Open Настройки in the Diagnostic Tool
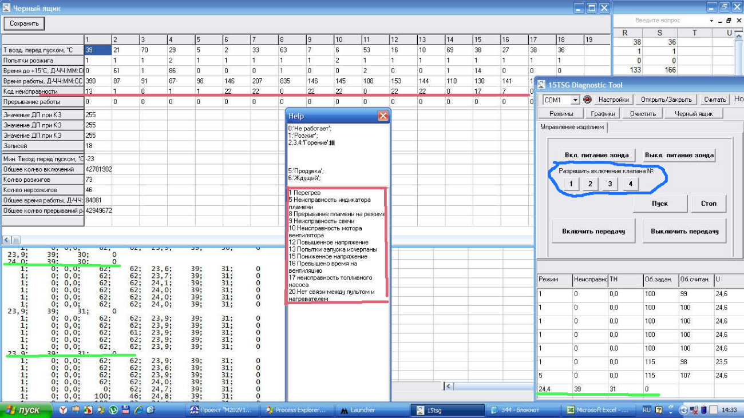This screenshot has width=744, height=418. tap(614, 99)
